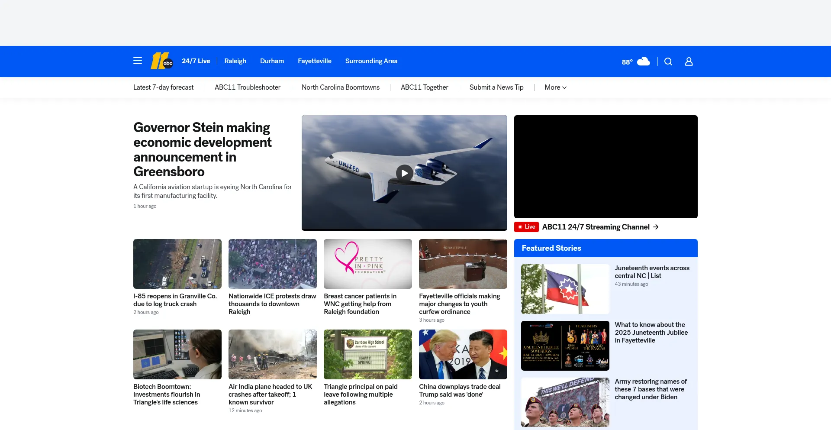Image resolution: width=831 pixels, height=430 pixels.
Task: Open ABC11 Troubleshooter link
Action: tap(248, 87)
